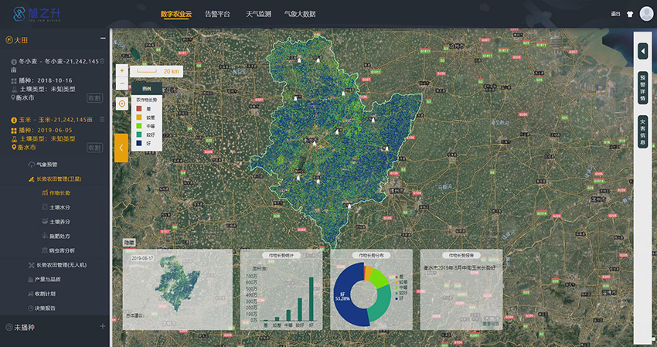657x347 pixels.
Task: Hide the bottom chart panels
Action: [x=129, y=243]
